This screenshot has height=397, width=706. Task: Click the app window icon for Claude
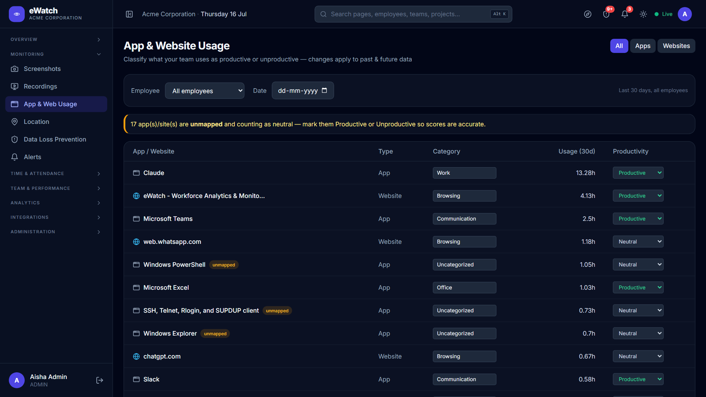pyautogui.click(x=136, y=173)
